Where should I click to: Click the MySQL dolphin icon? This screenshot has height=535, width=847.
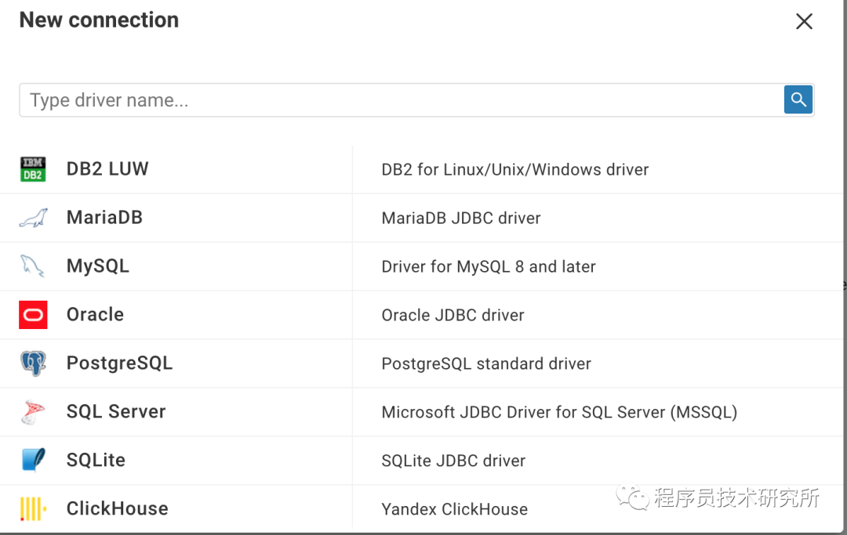(x=32, y=266)
